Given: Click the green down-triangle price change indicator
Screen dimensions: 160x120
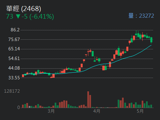Looking at the screenshot, I should (18, 16).
